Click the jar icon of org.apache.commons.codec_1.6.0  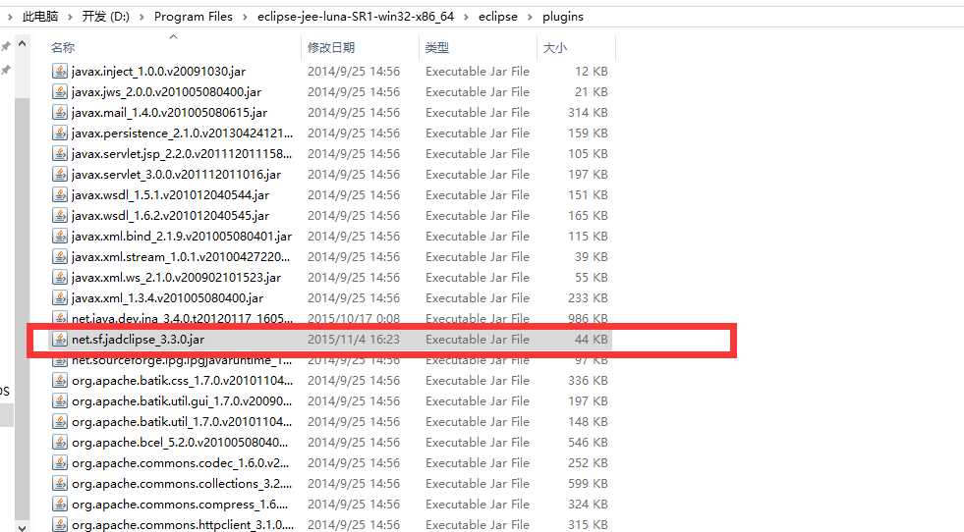pyautogui.click(x=60, y=463)
